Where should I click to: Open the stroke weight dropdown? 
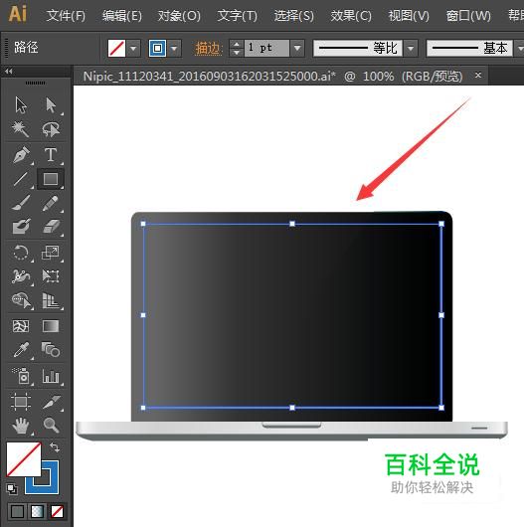[297, 48]
